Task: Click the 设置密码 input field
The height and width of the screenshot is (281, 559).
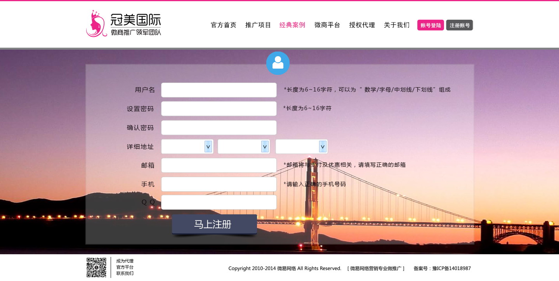Action: tap(219, 109)
